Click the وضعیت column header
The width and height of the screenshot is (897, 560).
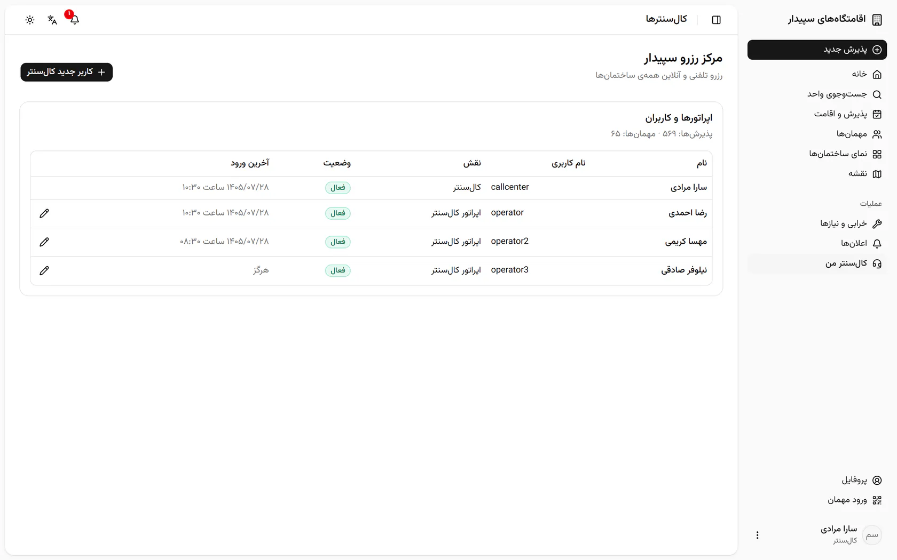point(337,163)
